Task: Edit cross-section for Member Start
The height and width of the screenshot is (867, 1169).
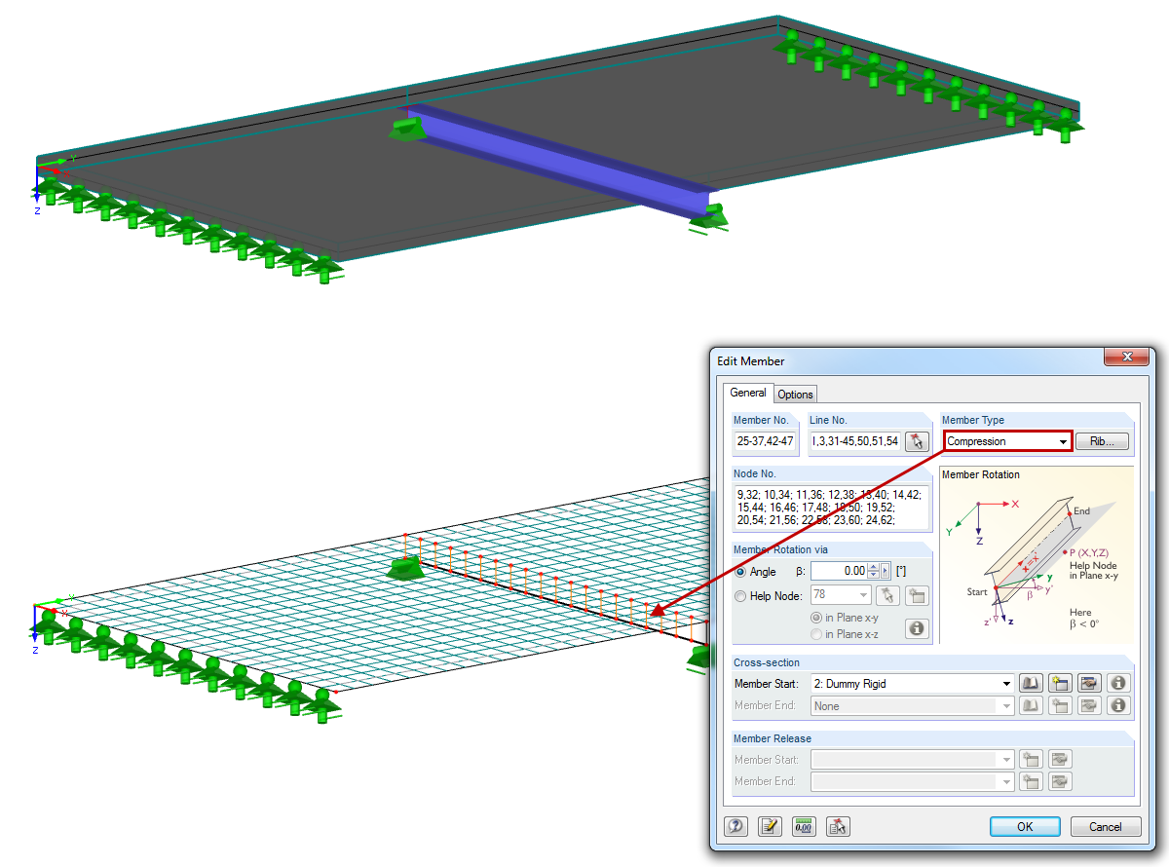Action: click(1089, 683)
